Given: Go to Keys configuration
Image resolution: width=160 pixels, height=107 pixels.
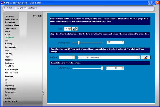Looking at the screenshot, I should [7, 50].
